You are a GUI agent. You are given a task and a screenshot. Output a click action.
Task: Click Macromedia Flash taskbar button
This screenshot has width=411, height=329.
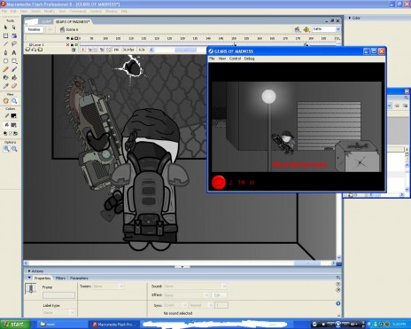113,325
